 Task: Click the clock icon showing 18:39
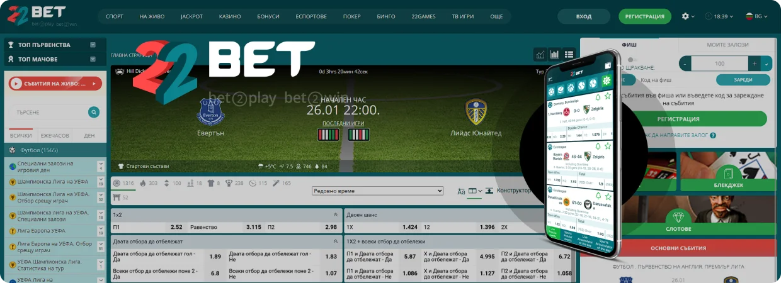(x=709, y=16)
